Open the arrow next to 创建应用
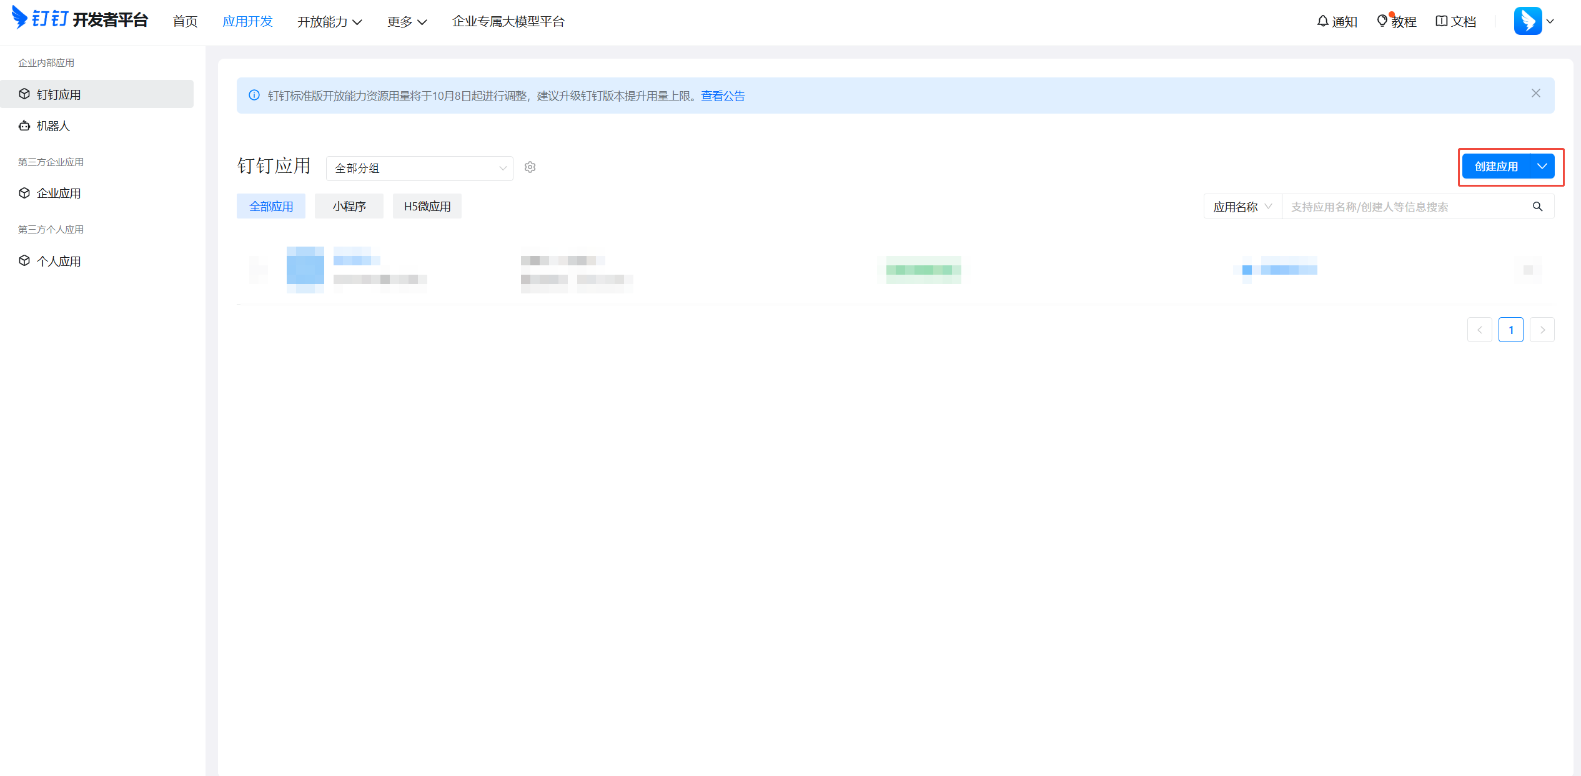The height and width of the screenshot is (776, 1581). coord(1542,167)
